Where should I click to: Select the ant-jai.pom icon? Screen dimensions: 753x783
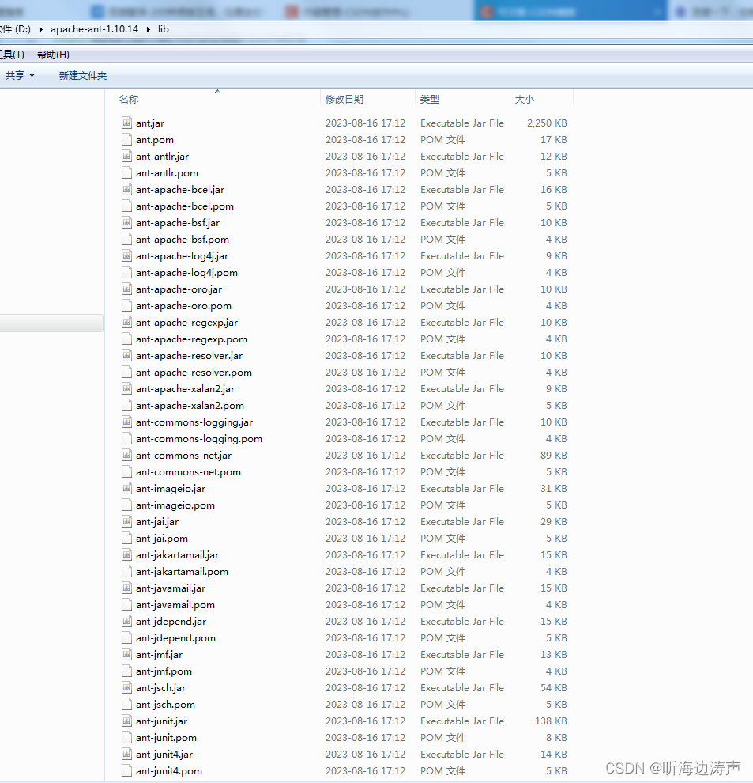point(126,539)
